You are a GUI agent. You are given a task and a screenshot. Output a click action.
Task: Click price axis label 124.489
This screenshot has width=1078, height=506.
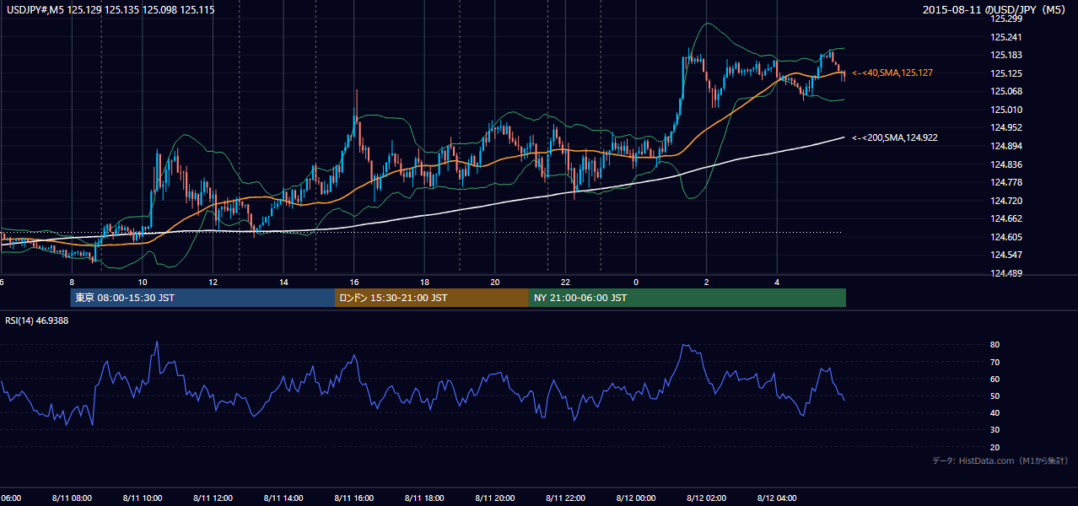tap(1007, 273)
